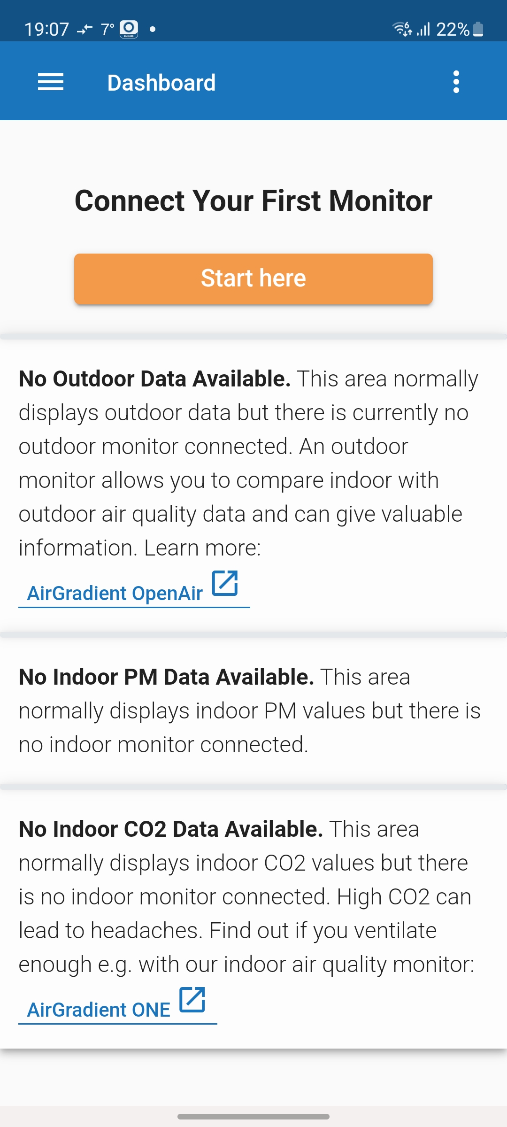Tap the mobile signal bars icon
Viewport: 507px width, 1127px height.
coord(423,29)
